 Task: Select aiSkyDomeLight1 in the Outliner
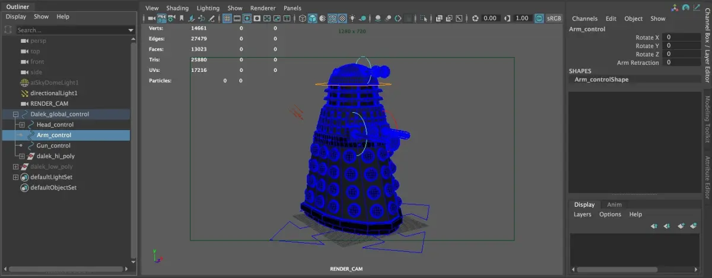[54, 83]
